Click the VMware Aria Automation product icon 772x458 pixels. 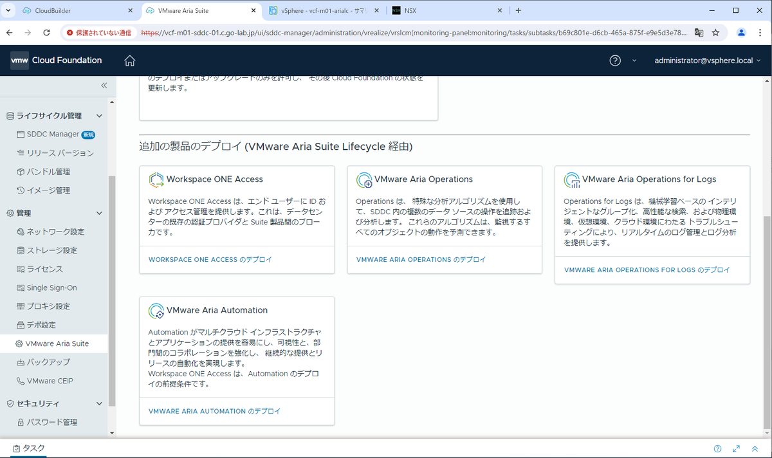(156, 311)
